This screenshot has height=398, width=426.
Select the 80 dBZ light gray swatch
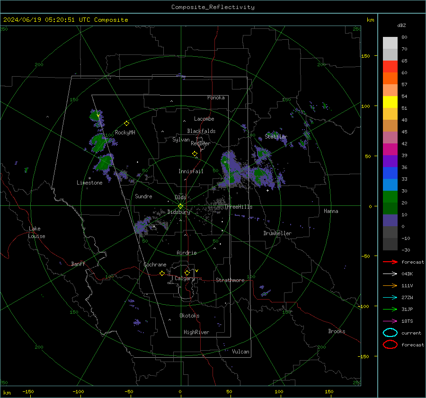point(390,43)
